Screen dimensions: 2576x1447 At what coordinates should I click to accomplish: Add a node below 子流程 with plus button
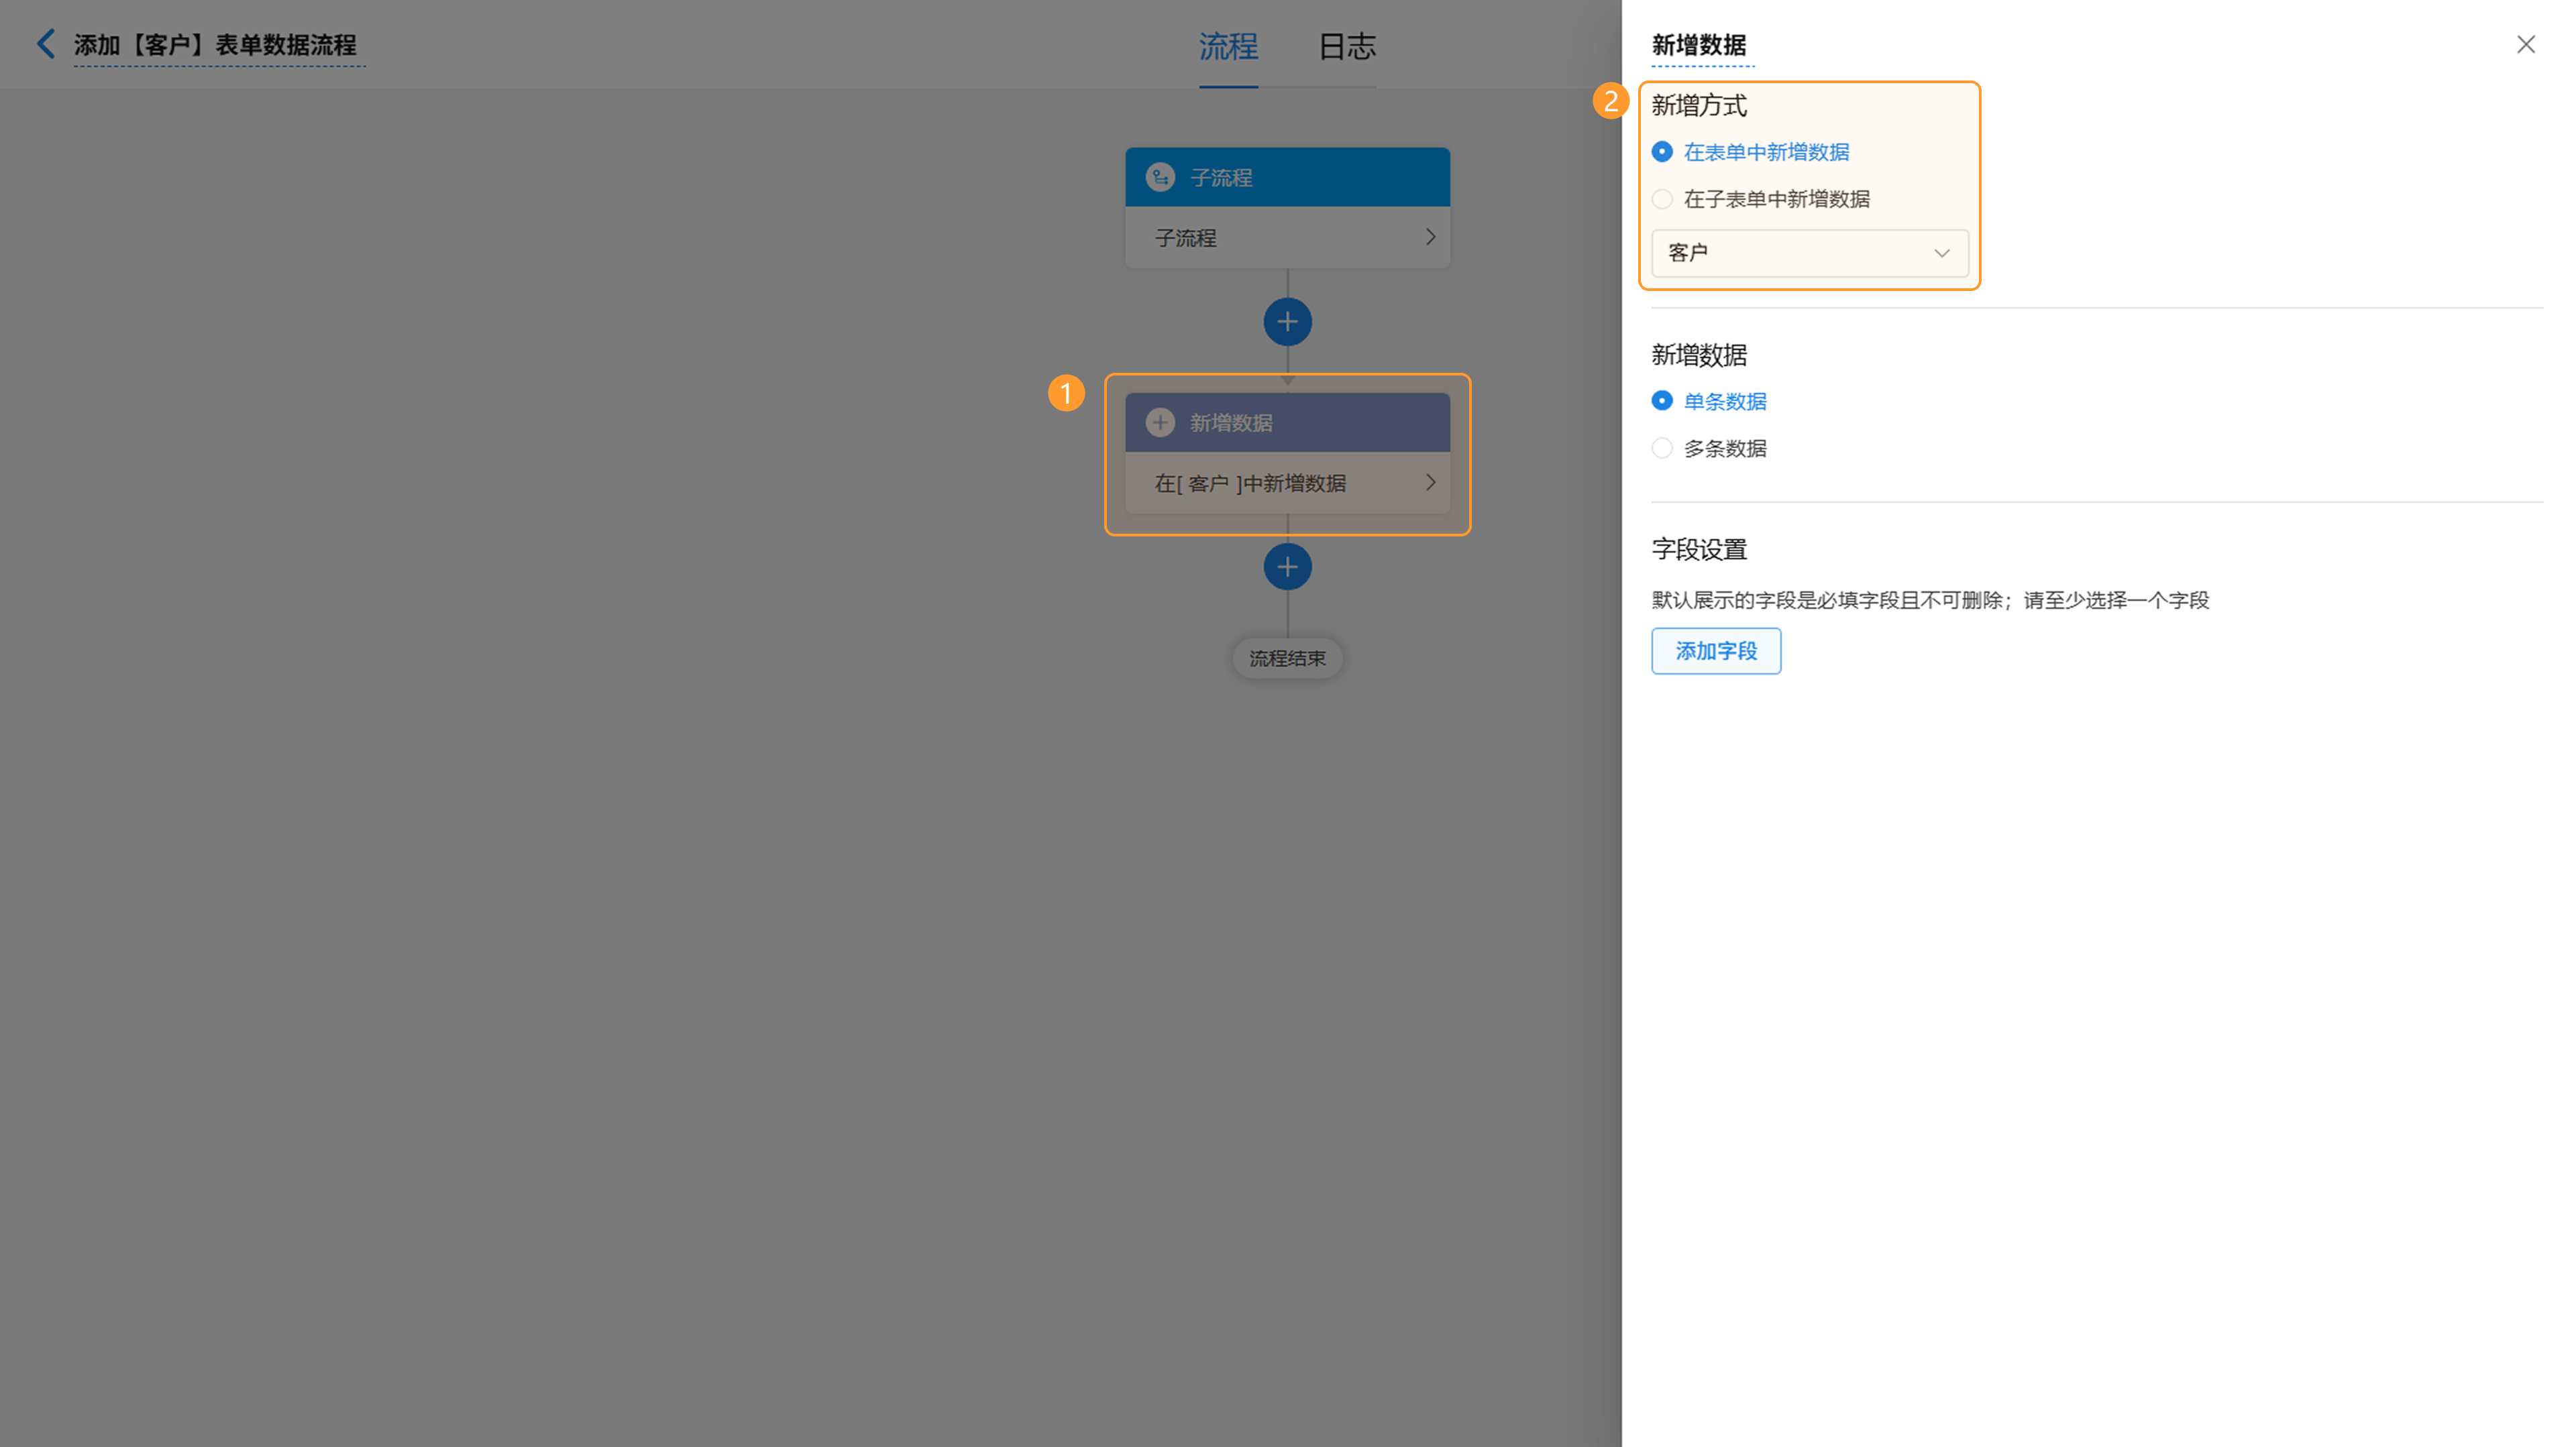tap(1287, 322)
